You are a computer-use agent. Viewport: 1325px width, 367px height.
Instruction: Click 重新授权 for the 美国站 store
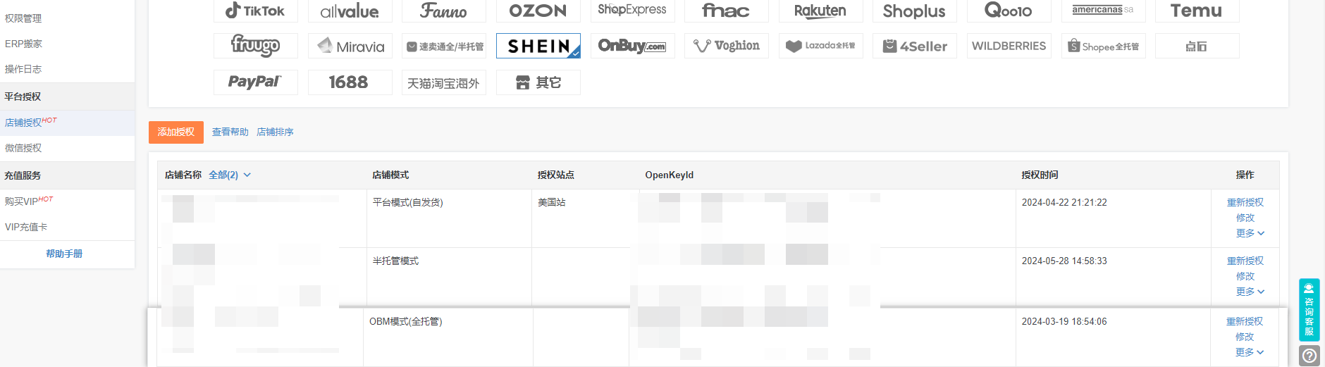coord(1245,202)
